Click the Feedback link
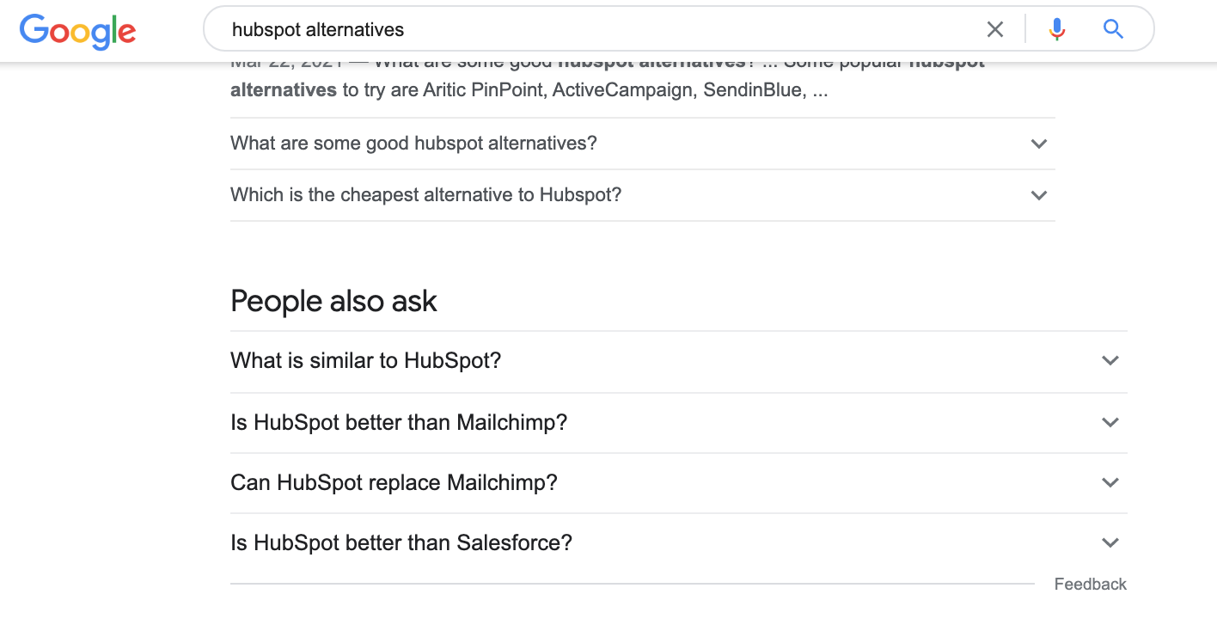 [1090, 585]
